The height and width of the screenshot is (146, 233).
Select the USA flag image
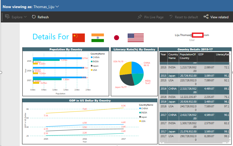(135, 38)
